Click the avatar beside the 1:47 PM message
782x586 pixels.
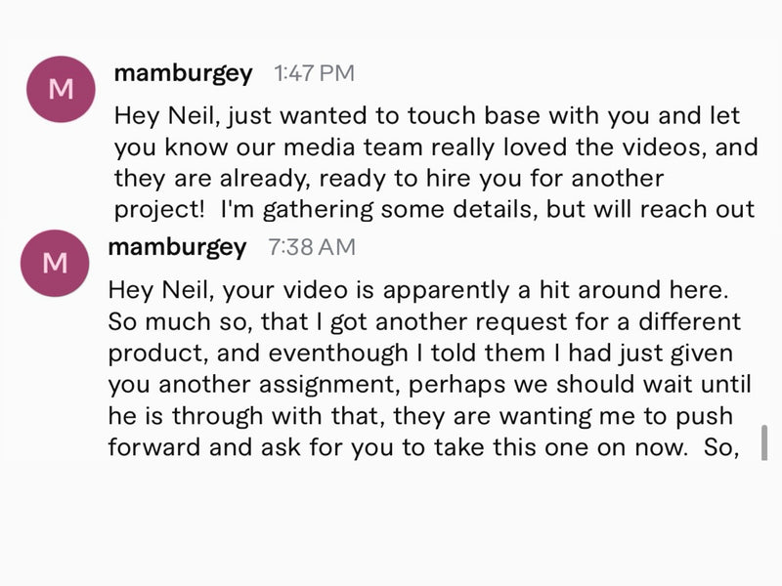pos(60,89)
